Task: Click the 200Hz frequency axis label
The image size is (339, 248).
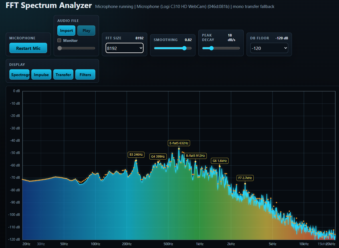Action: tap(127, 244)
